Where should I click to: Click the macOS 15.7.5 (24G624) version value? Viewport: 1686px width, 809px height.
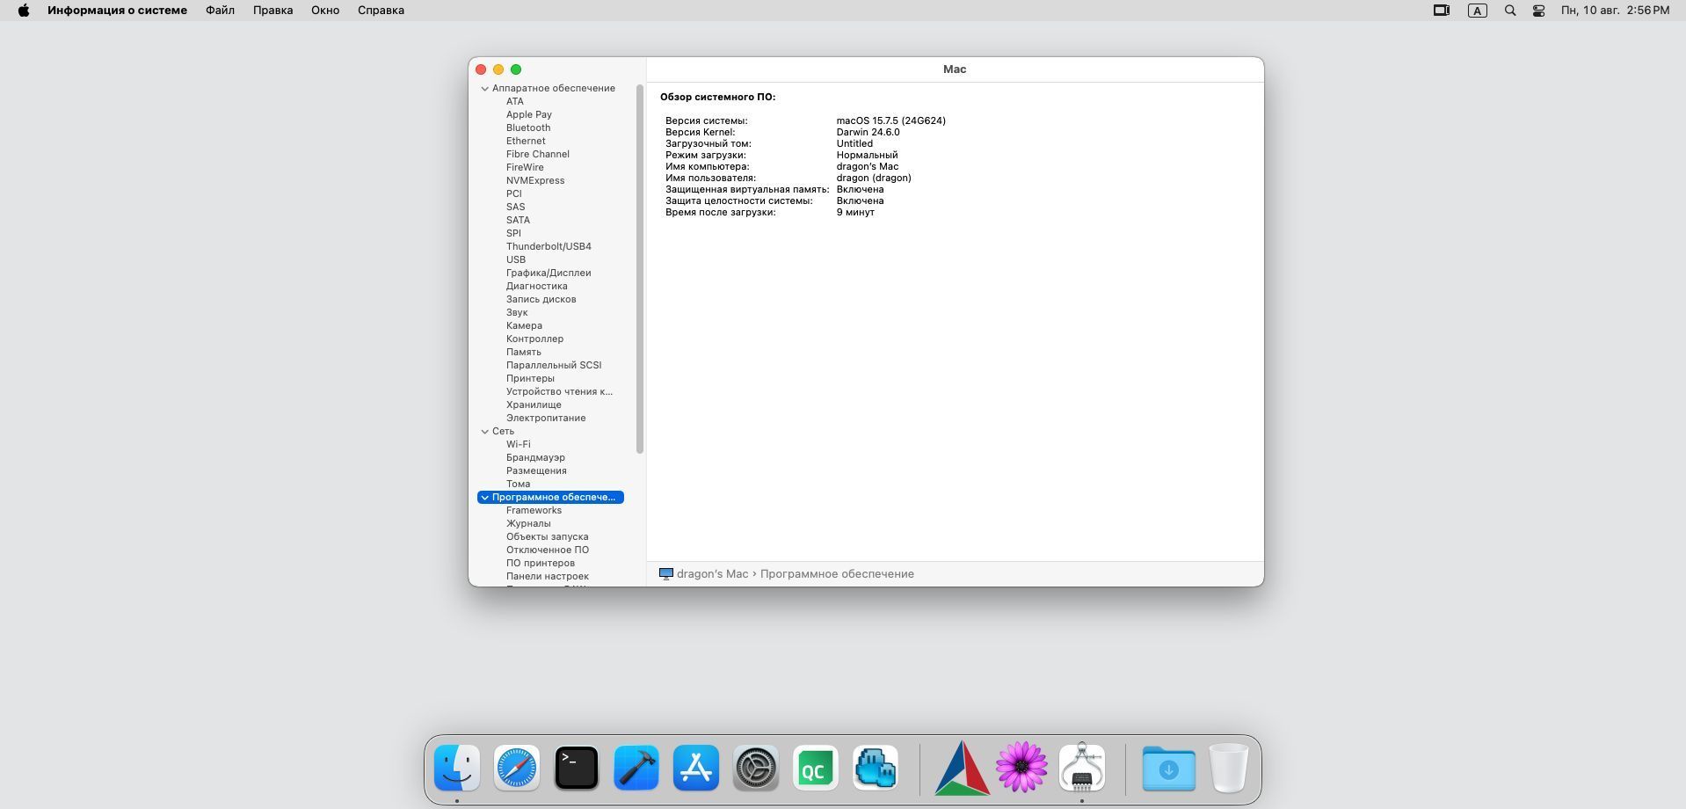[891, 121]
